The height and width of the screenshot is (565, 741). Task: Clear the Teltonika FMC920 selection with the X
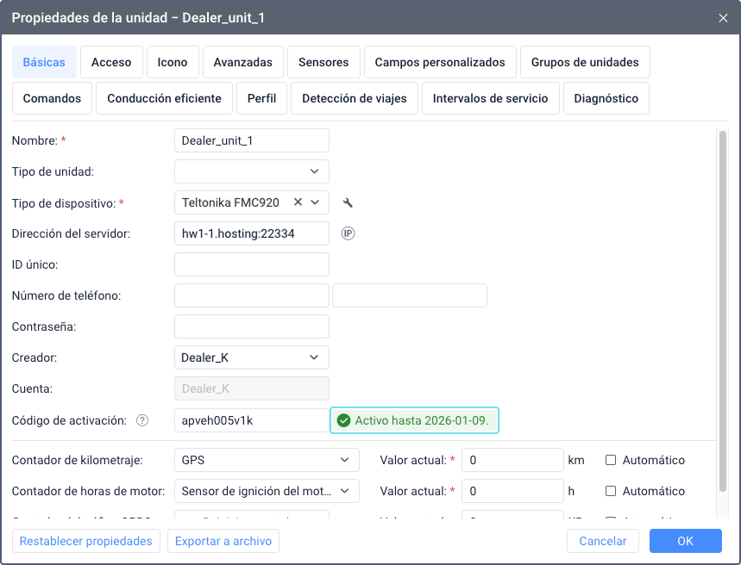pos(298,202)
